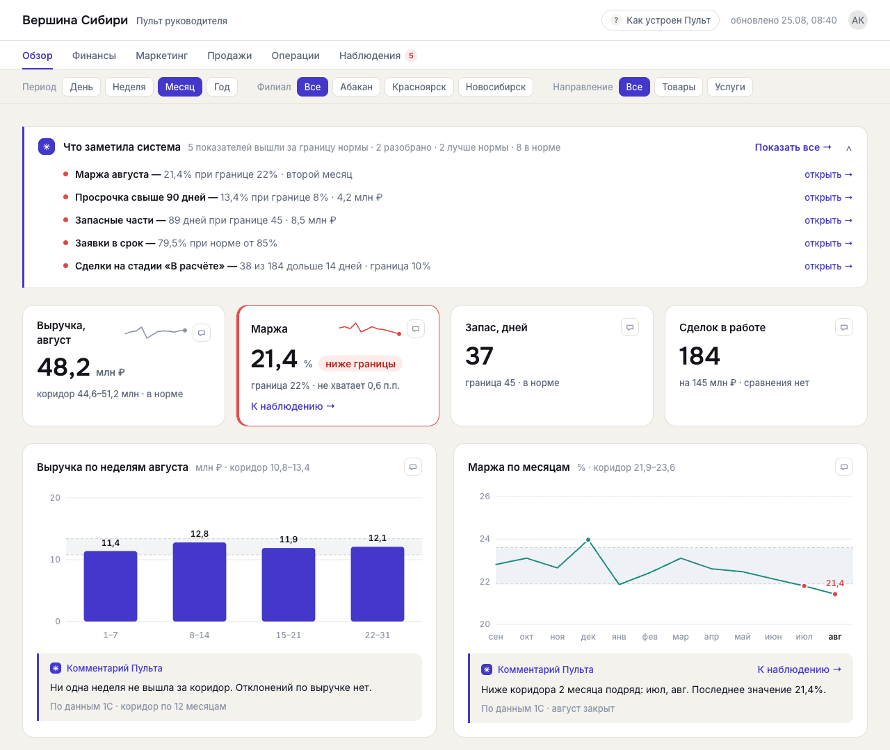Open the Запасные части alert
The image size is (890, 750).
(828, 220)
